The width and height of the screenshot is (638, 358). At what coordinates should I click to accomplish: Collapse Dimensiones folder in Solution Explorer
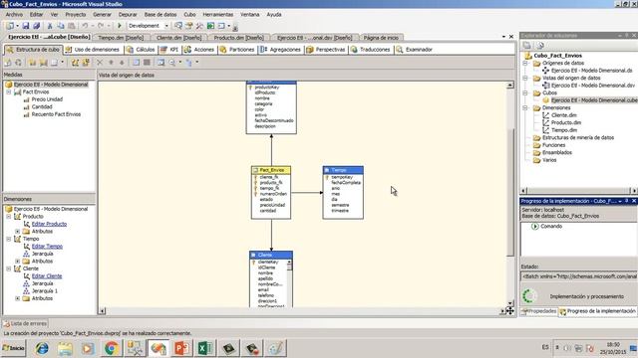[x=525, y=108]
